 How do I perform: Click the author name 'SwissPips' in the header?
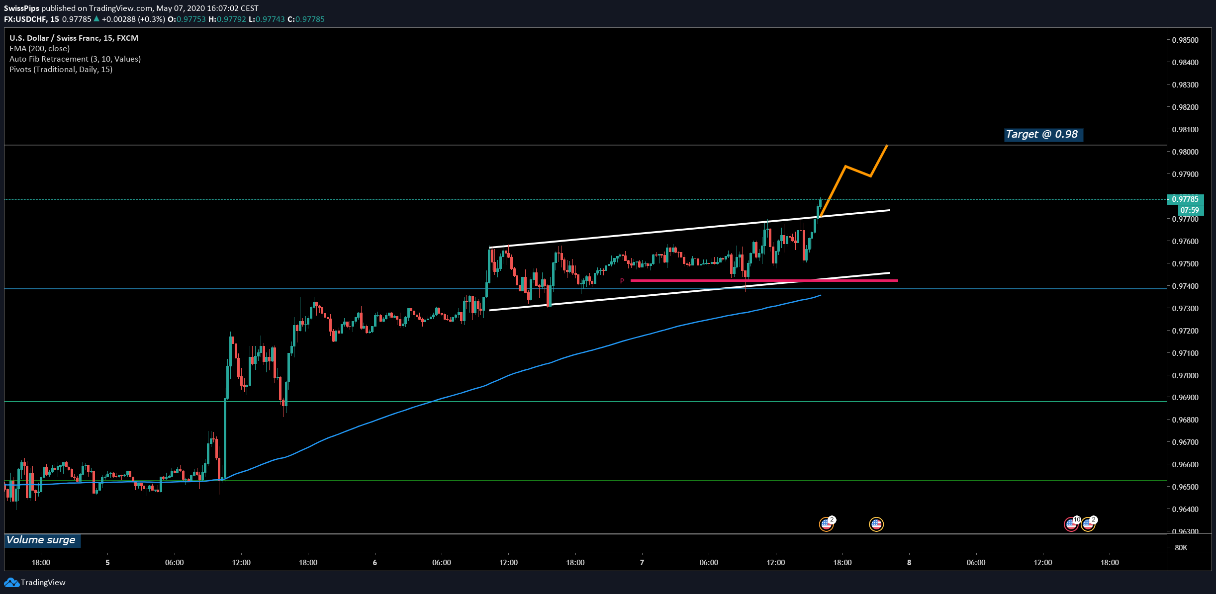pyautogui.click(x=21, y=8)
